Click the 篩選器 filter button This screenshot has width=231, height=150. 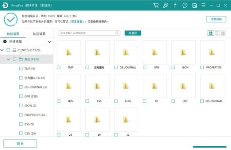coord(133,33)
